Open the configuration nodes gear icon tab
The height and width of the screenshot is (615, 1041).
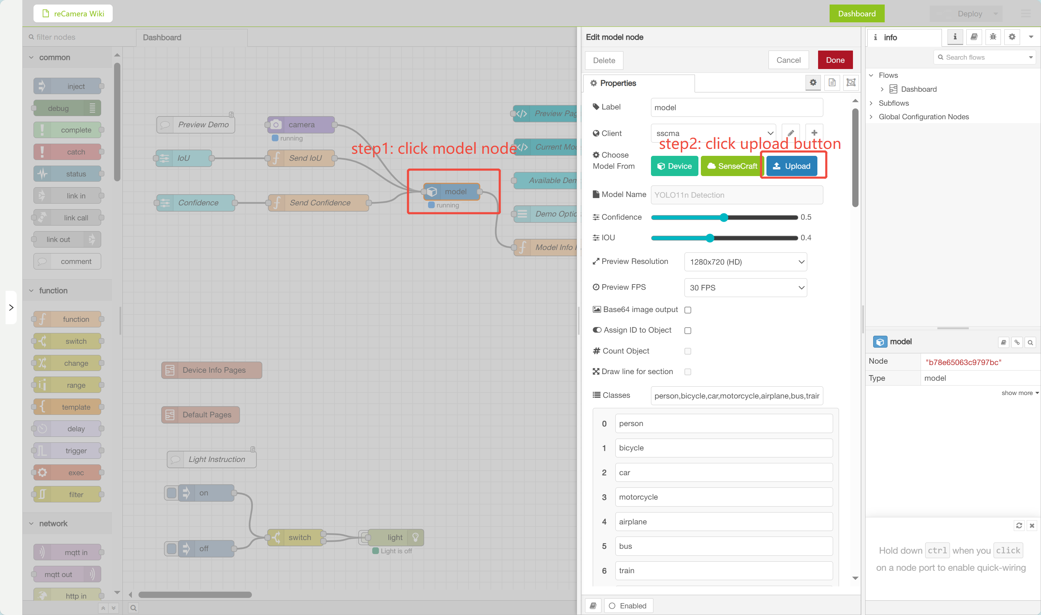pos(1012,37)
